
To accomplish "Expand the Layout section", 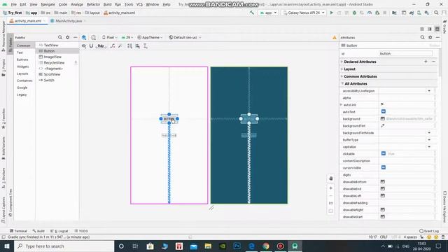I will click(x=342, y=69).
